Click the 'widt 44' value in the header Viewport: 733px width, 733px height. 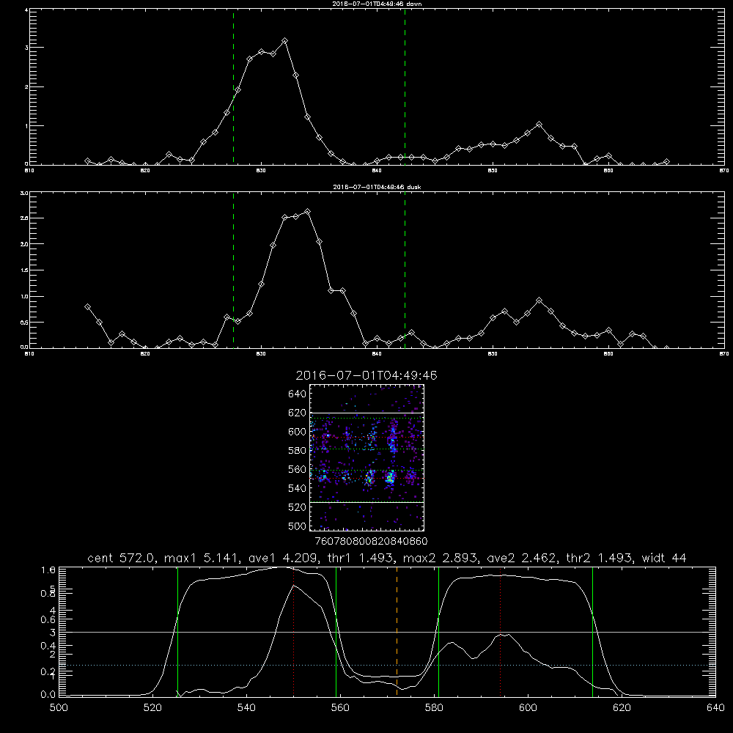pyautogui.click(x=664, y=558)
